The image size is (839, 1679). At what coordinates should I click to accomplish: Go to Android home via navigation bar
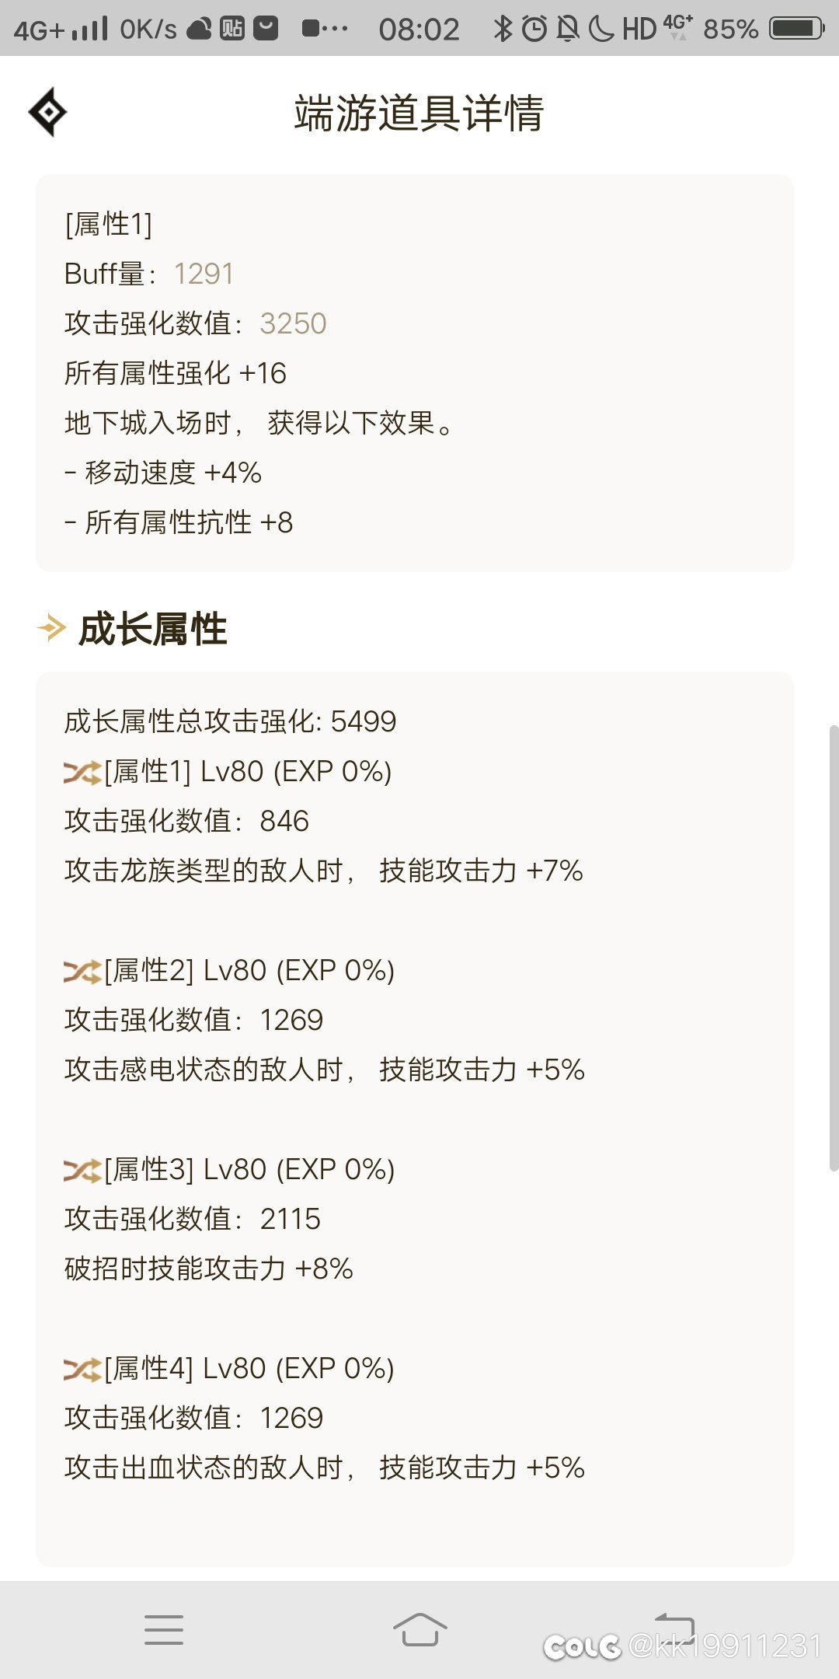pyautogui.click(x=419, y=1629)
